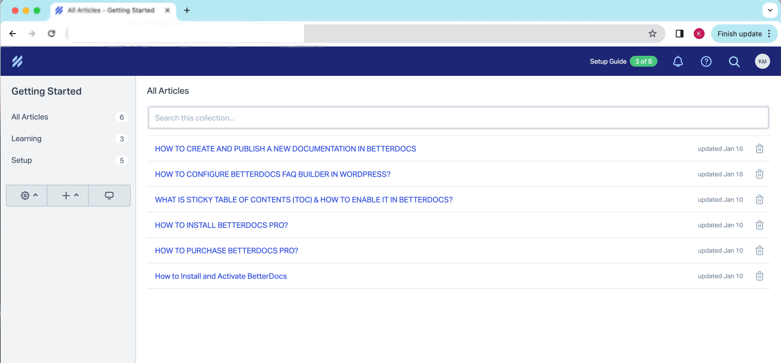This screenshot has width=781, height=363.
Task: Click the help question mark icon
Action: click(x=706, y=61)
